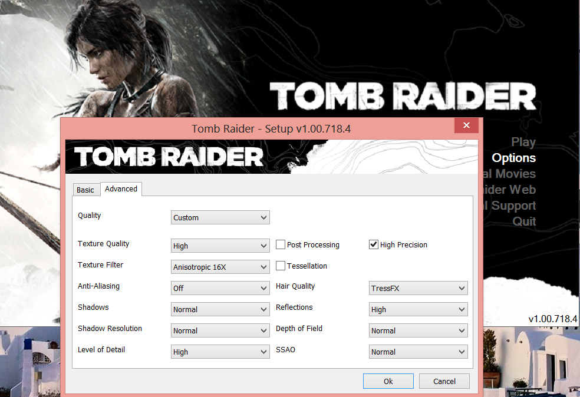
Task: Open the Raider Web launcher entry
Action: click(x=510, y=190)
